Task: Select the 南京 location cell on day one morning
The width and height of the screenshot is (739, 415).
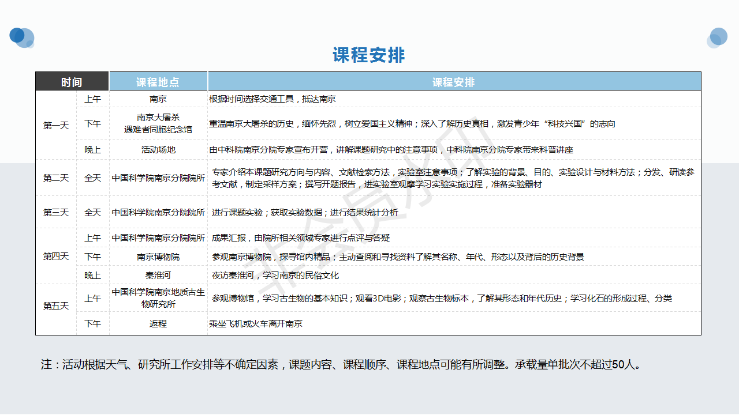Action: click(158, 99)
